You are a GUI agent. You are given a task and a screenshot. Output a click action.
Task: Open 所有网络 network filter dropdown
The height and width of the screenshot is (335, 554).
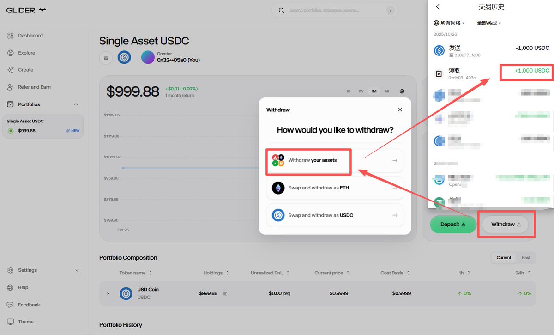449,23
